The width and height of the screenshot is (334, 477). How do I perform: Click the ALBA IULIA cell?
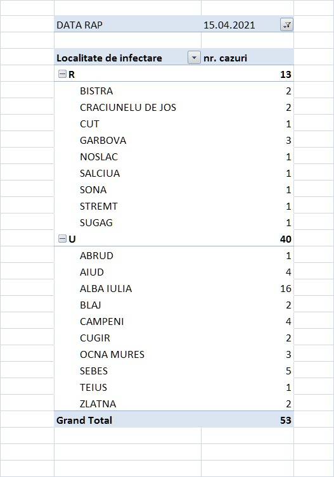pyautogui.click(x=106, y=288)
